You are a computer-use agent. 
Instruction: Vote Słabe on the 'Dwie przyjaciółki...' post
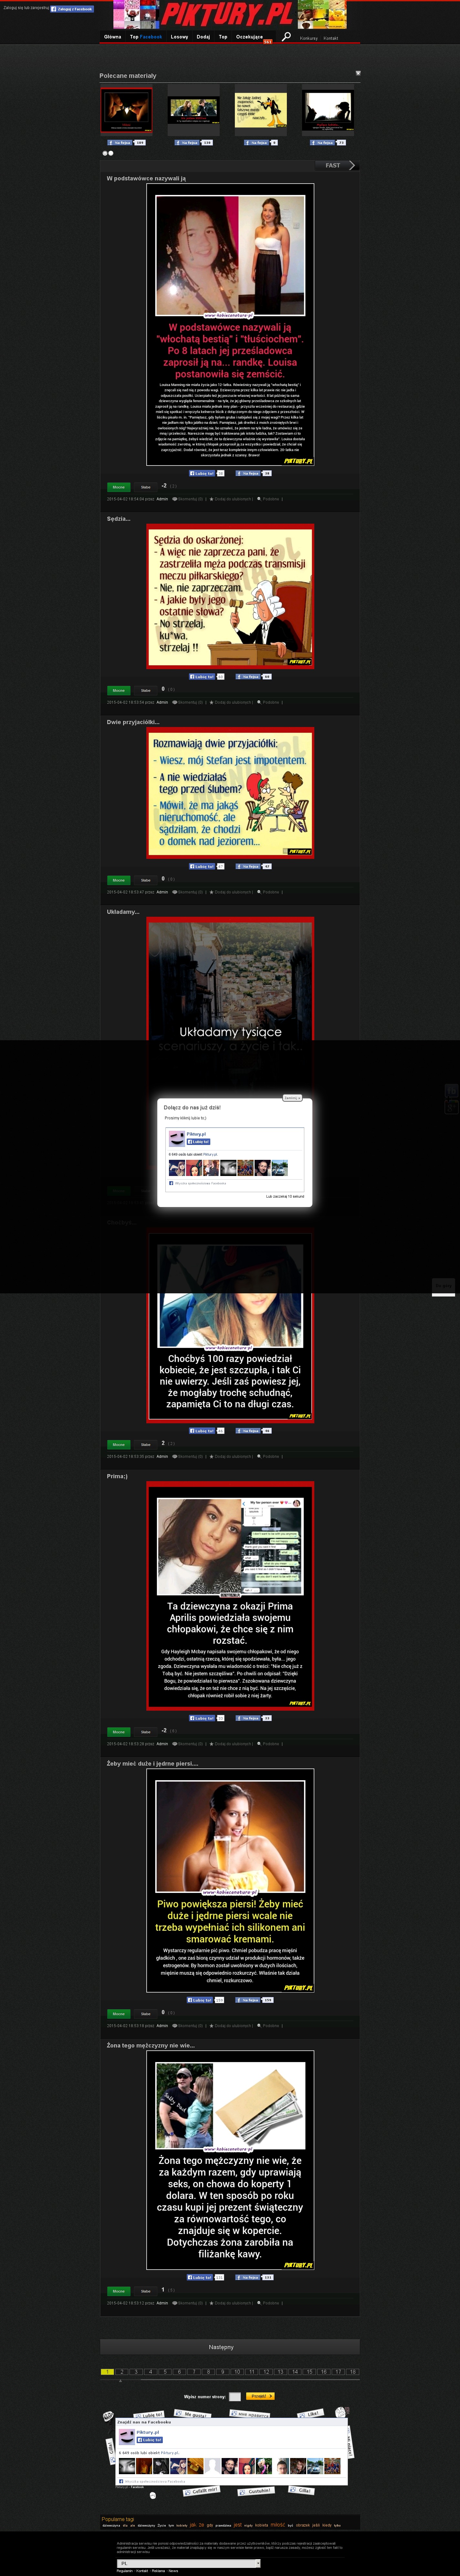coord(146,880)
